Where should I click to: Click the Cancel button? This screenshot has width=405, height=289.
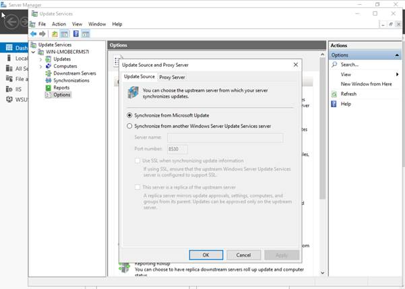coord(243,255)
